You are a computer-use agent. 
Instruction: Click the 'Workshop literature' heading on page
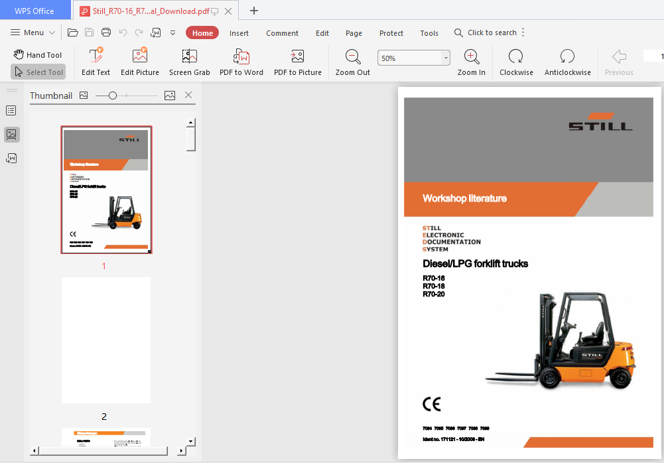(464, 198)
